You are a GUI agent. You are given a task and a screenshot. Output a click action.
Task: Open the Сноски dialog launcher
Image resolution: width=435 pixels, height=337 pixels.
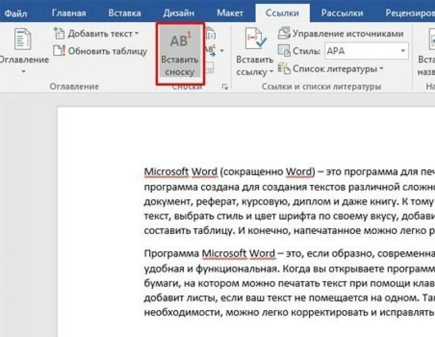click(x=225, y=87)
